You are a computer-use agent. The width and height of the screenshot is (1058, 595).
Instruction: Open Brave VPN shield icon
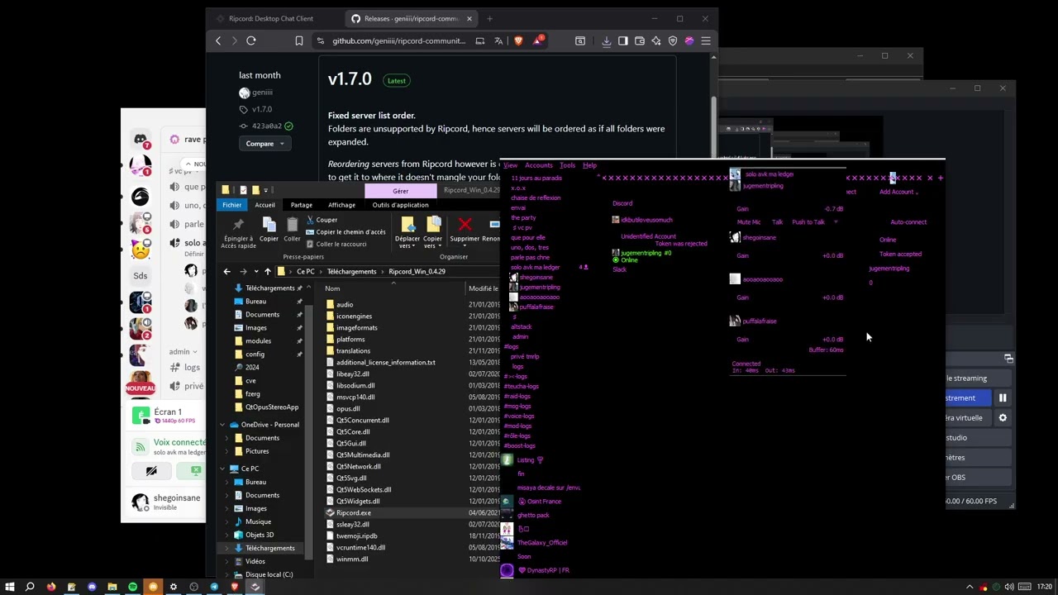pos(672,40)
